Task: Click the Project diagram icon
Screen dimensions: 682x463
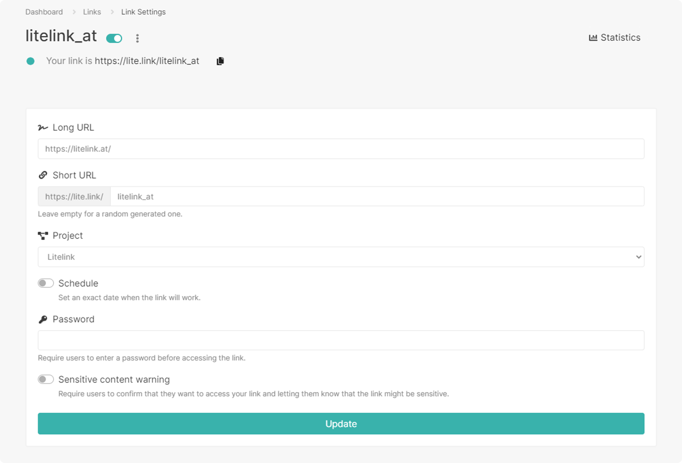Action: pos(43,236)
